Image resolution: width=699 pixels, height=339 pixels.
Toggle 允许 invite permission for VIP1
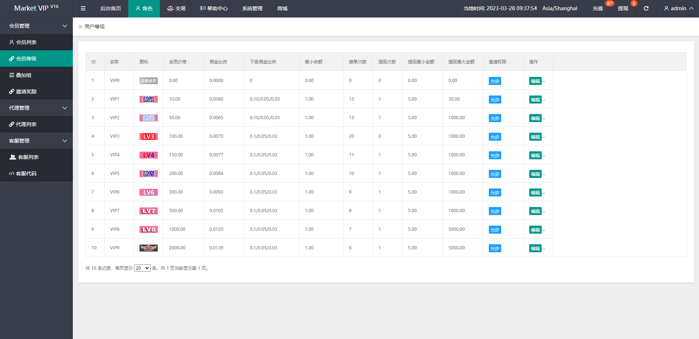495,100
